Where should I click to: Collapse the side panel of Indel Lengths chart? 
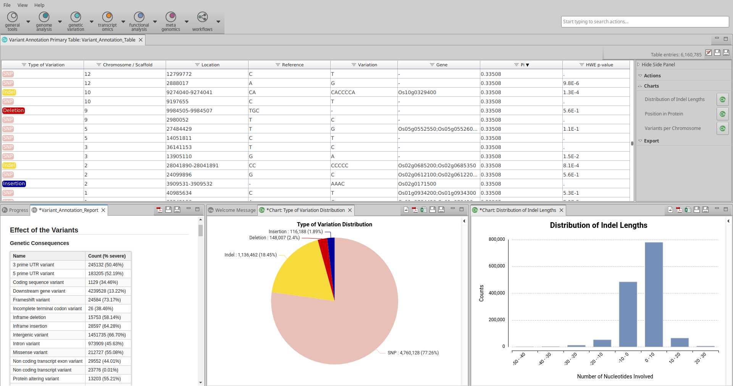point(728,221)
